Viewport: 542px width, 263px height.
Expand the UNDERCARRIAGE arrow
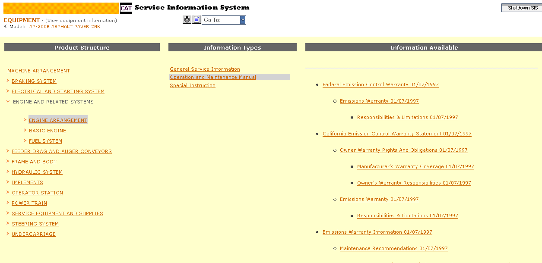point(8,234)
